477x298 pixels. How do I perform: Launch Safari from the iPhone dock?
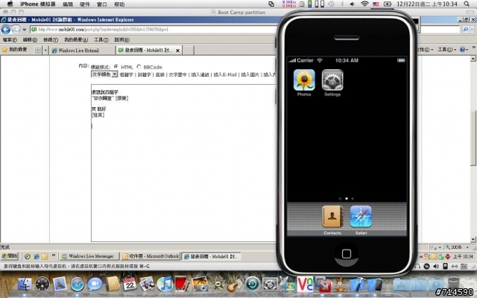coord(361,217)
